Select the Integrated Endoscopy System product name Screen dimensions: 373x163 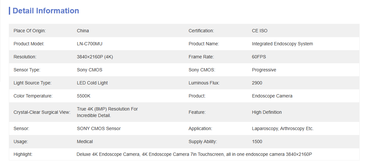coord(282,44)
